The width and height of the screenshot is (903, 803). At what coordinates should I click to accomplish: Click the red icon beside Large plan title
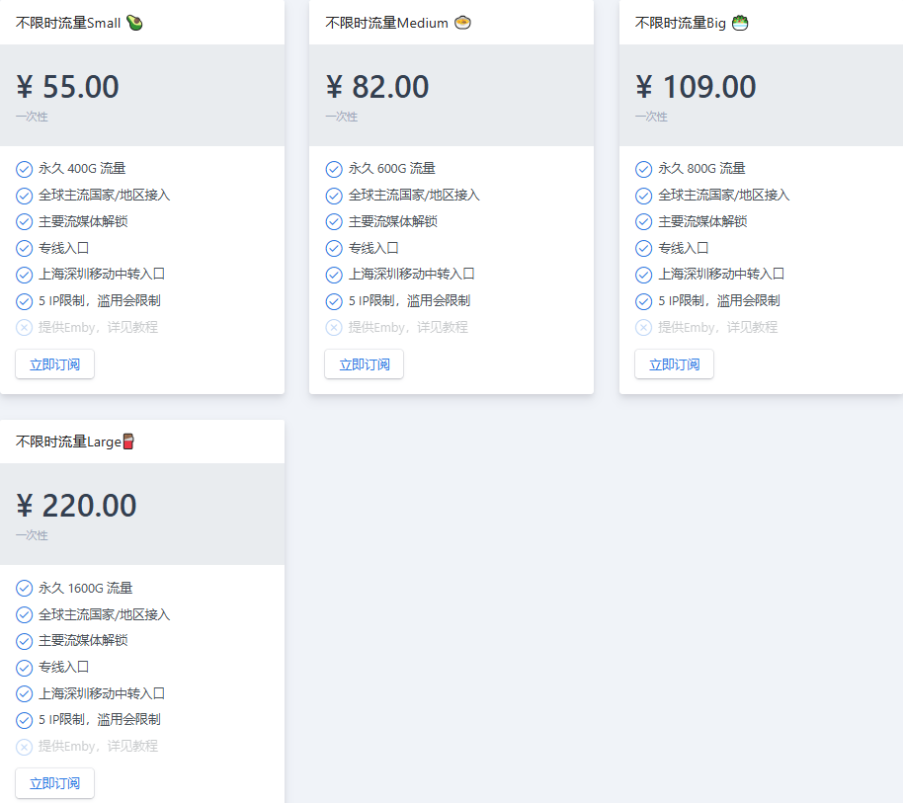[128, 442]
